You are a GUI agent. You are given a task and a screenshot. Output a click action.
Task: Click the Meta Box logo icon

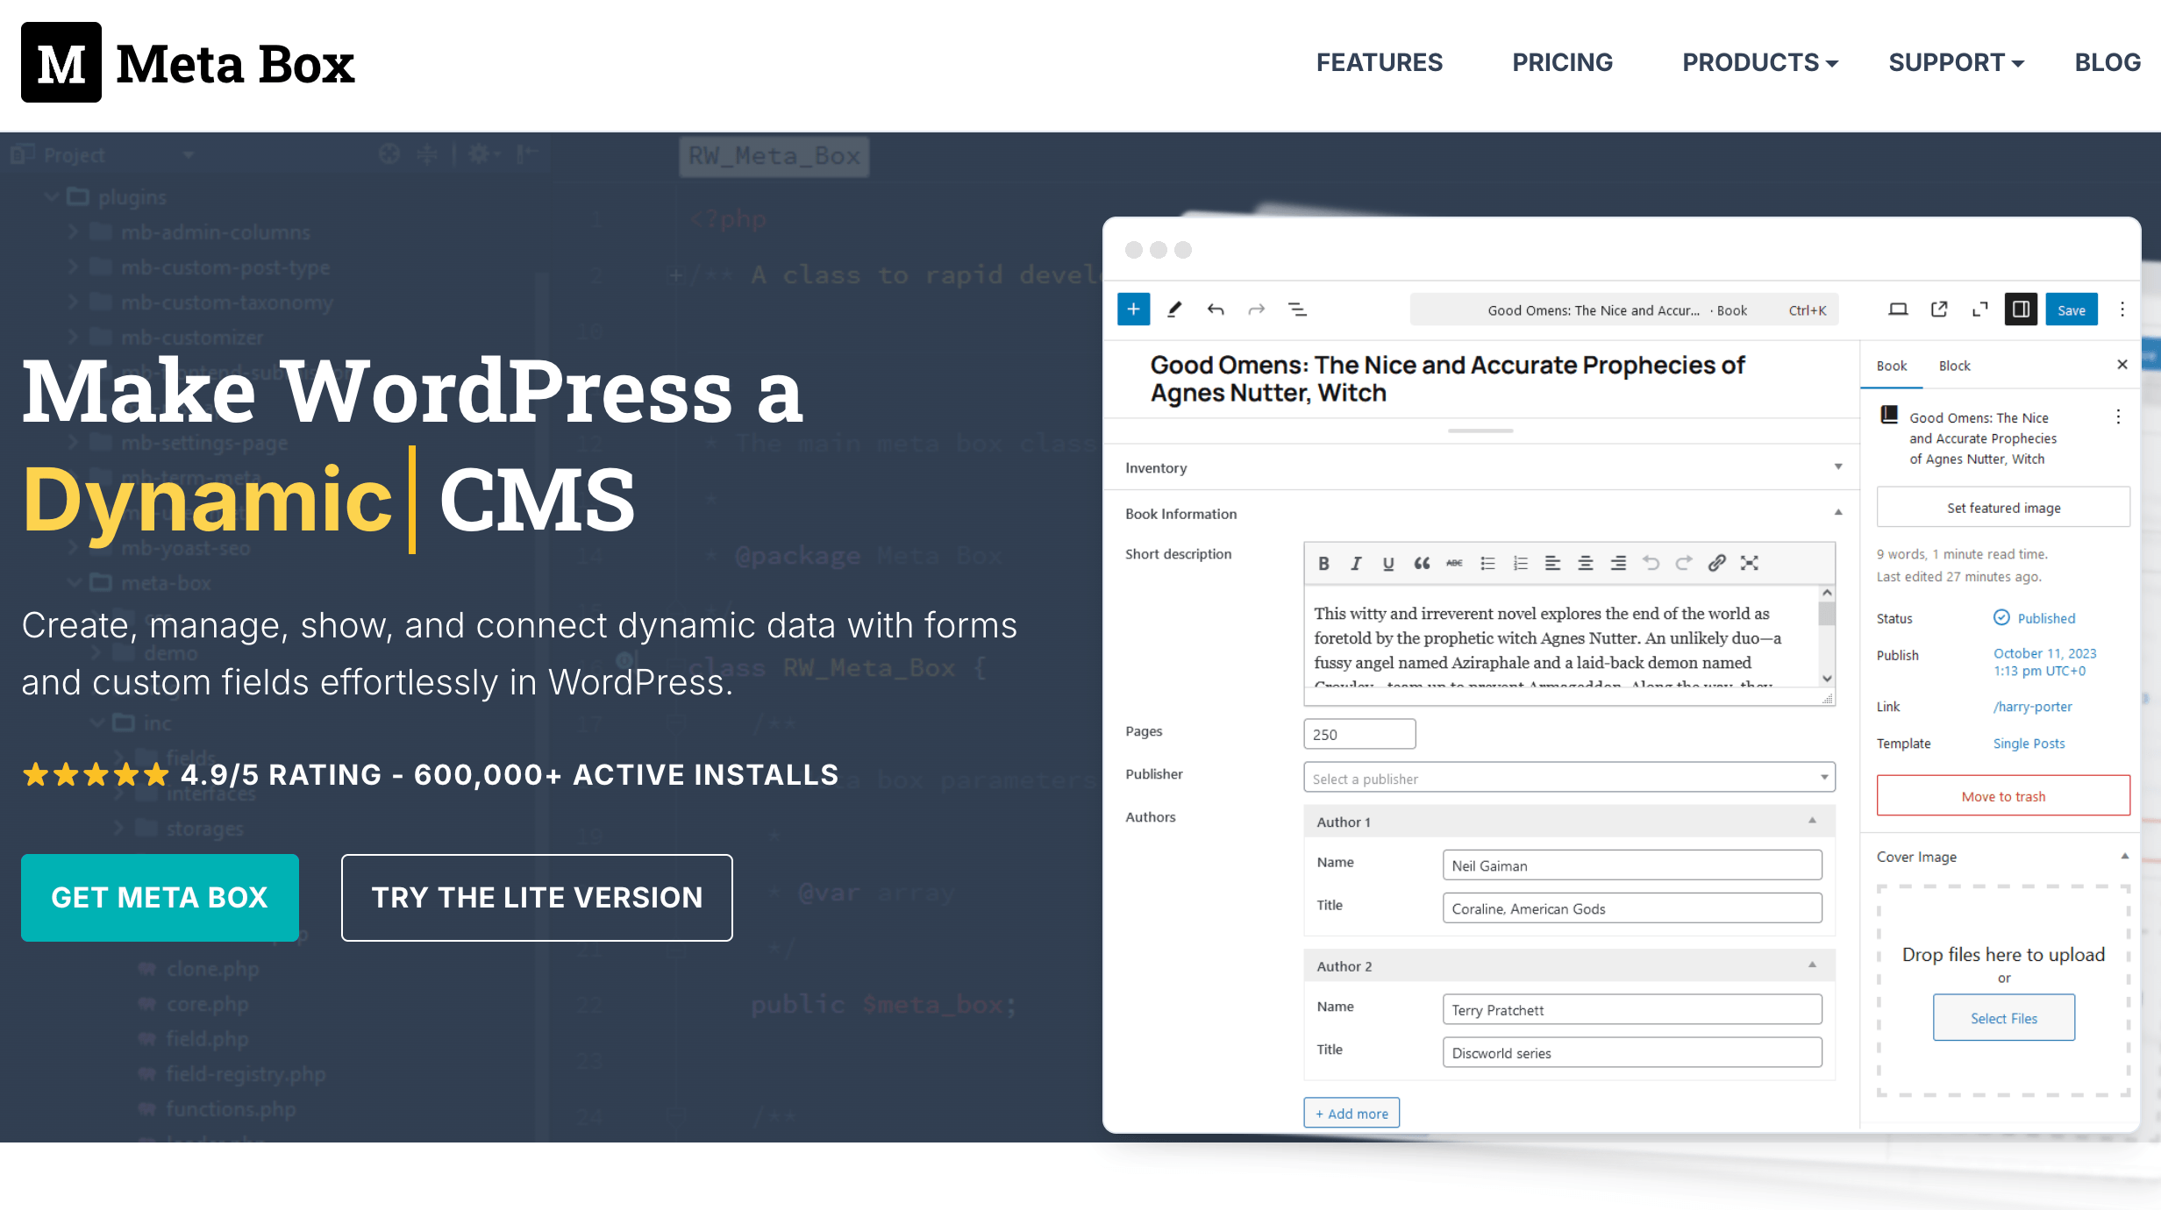tap(61, 62)
